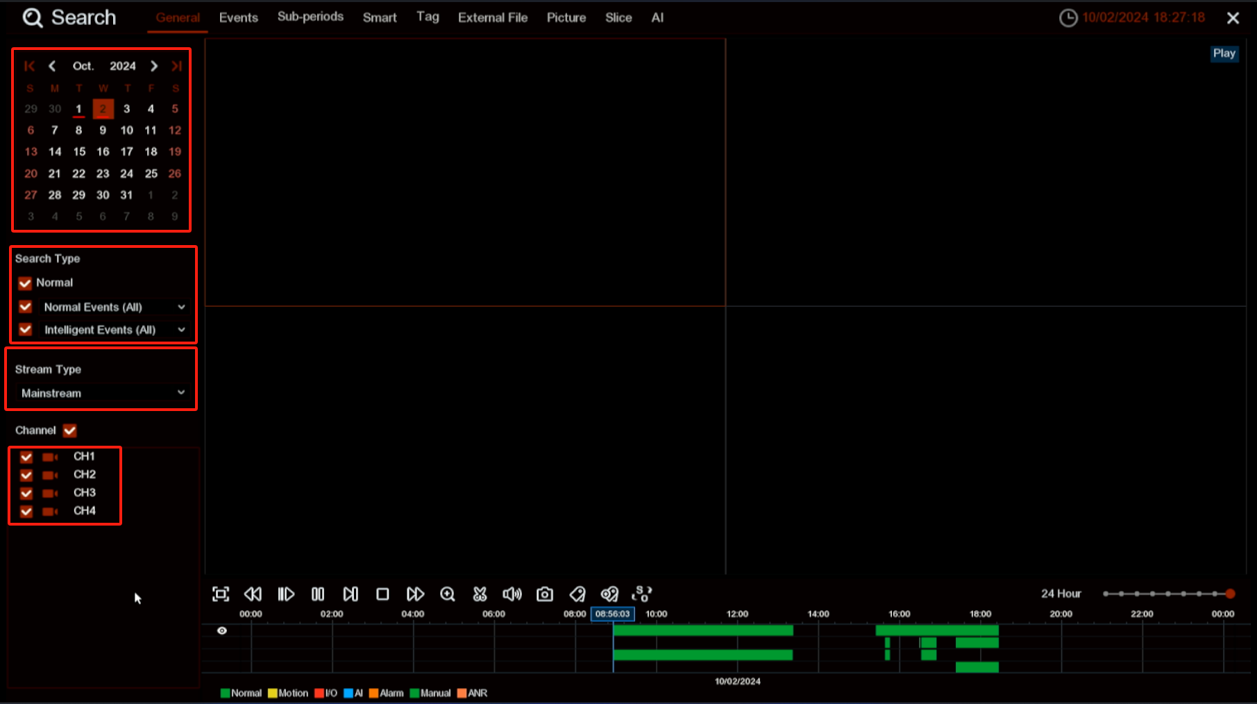Image resolution: width=1257 pixels, height=704 pixels.
Task: Toggle audio with the speaker icon
Action: pyautogui.click(x=512, y=594)
